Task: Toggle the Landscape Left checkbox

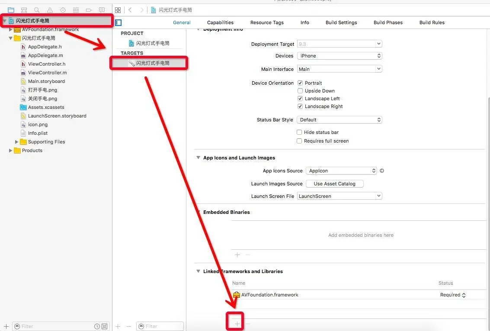Action: click(x=300, y=99)
